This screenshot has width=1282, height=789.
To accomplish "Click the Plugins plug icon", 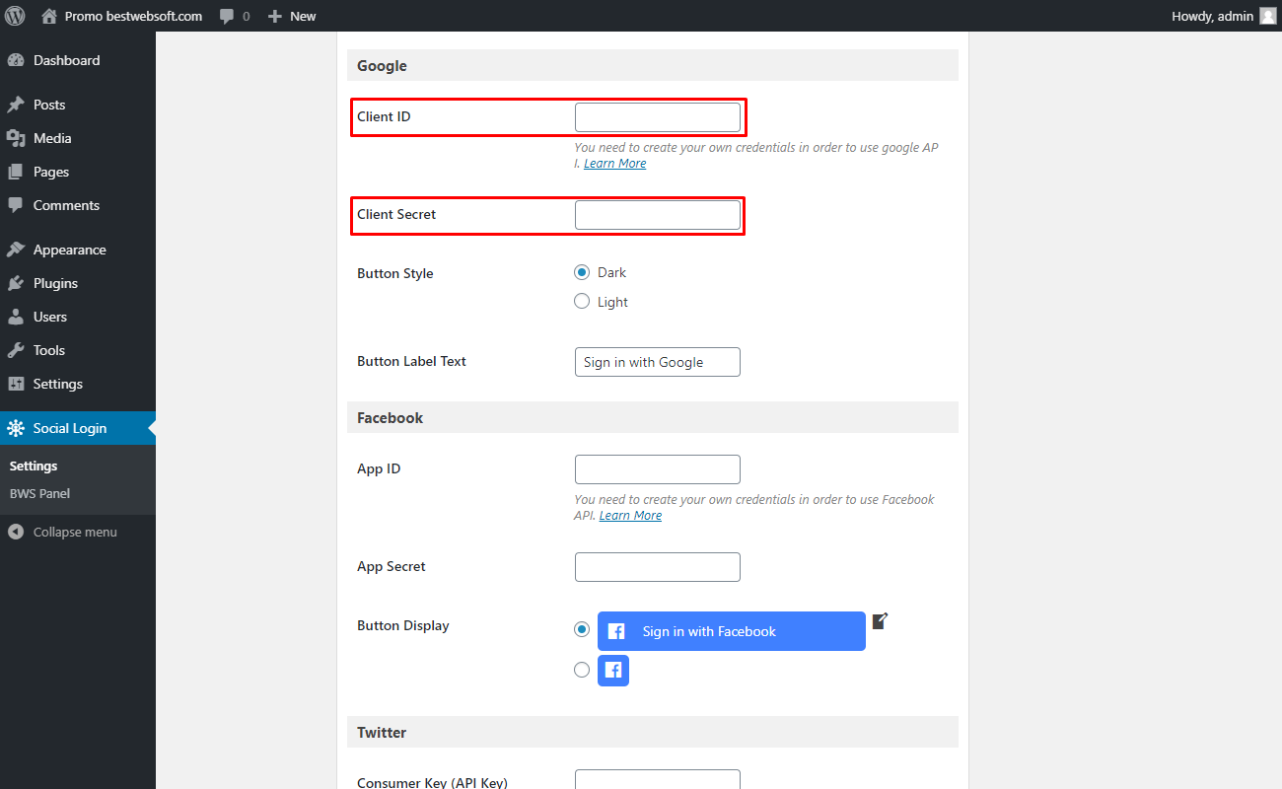I will pos(16,283).
